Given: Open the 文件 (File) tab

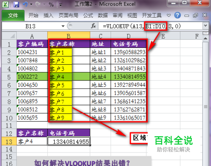Looking at the screenshot, I should pyautogui.click(x=13, y=15).
